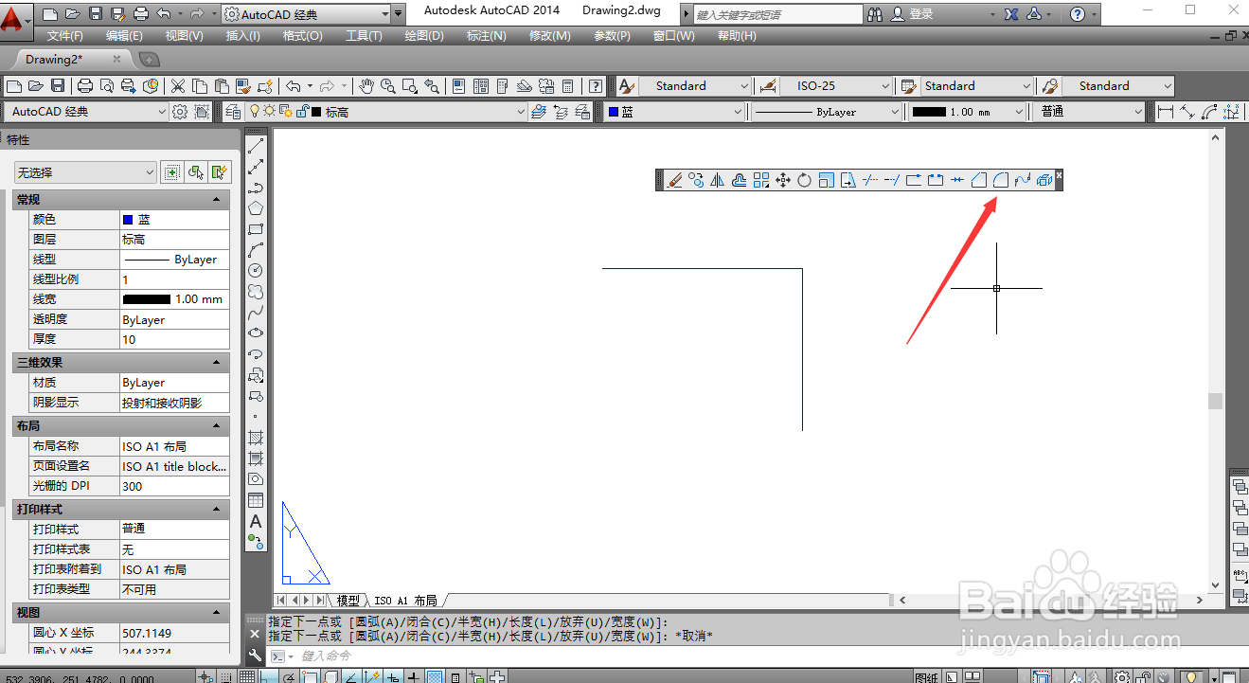Open the Plot (print) icon in the standard toolbar
This screenshot has width=1249, height=683.
[85, 86]
